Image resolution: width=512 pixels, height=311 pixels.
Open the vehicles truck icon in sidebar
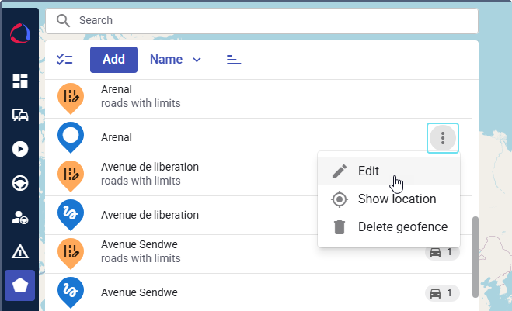pyautogui.click(x=20, y=115)
